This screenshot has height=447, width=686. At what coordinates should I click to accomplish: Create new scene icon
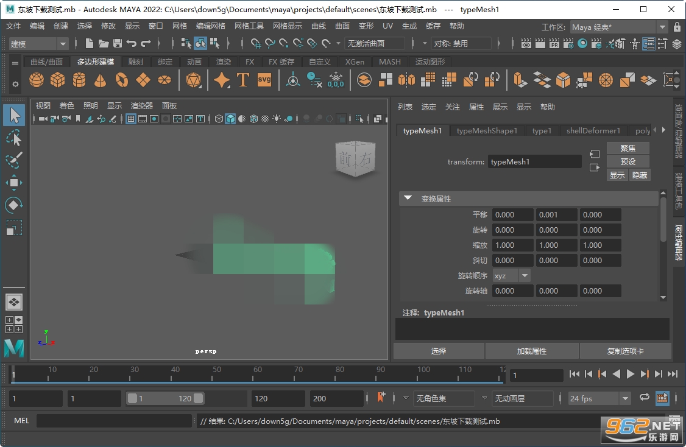(89, 43)
